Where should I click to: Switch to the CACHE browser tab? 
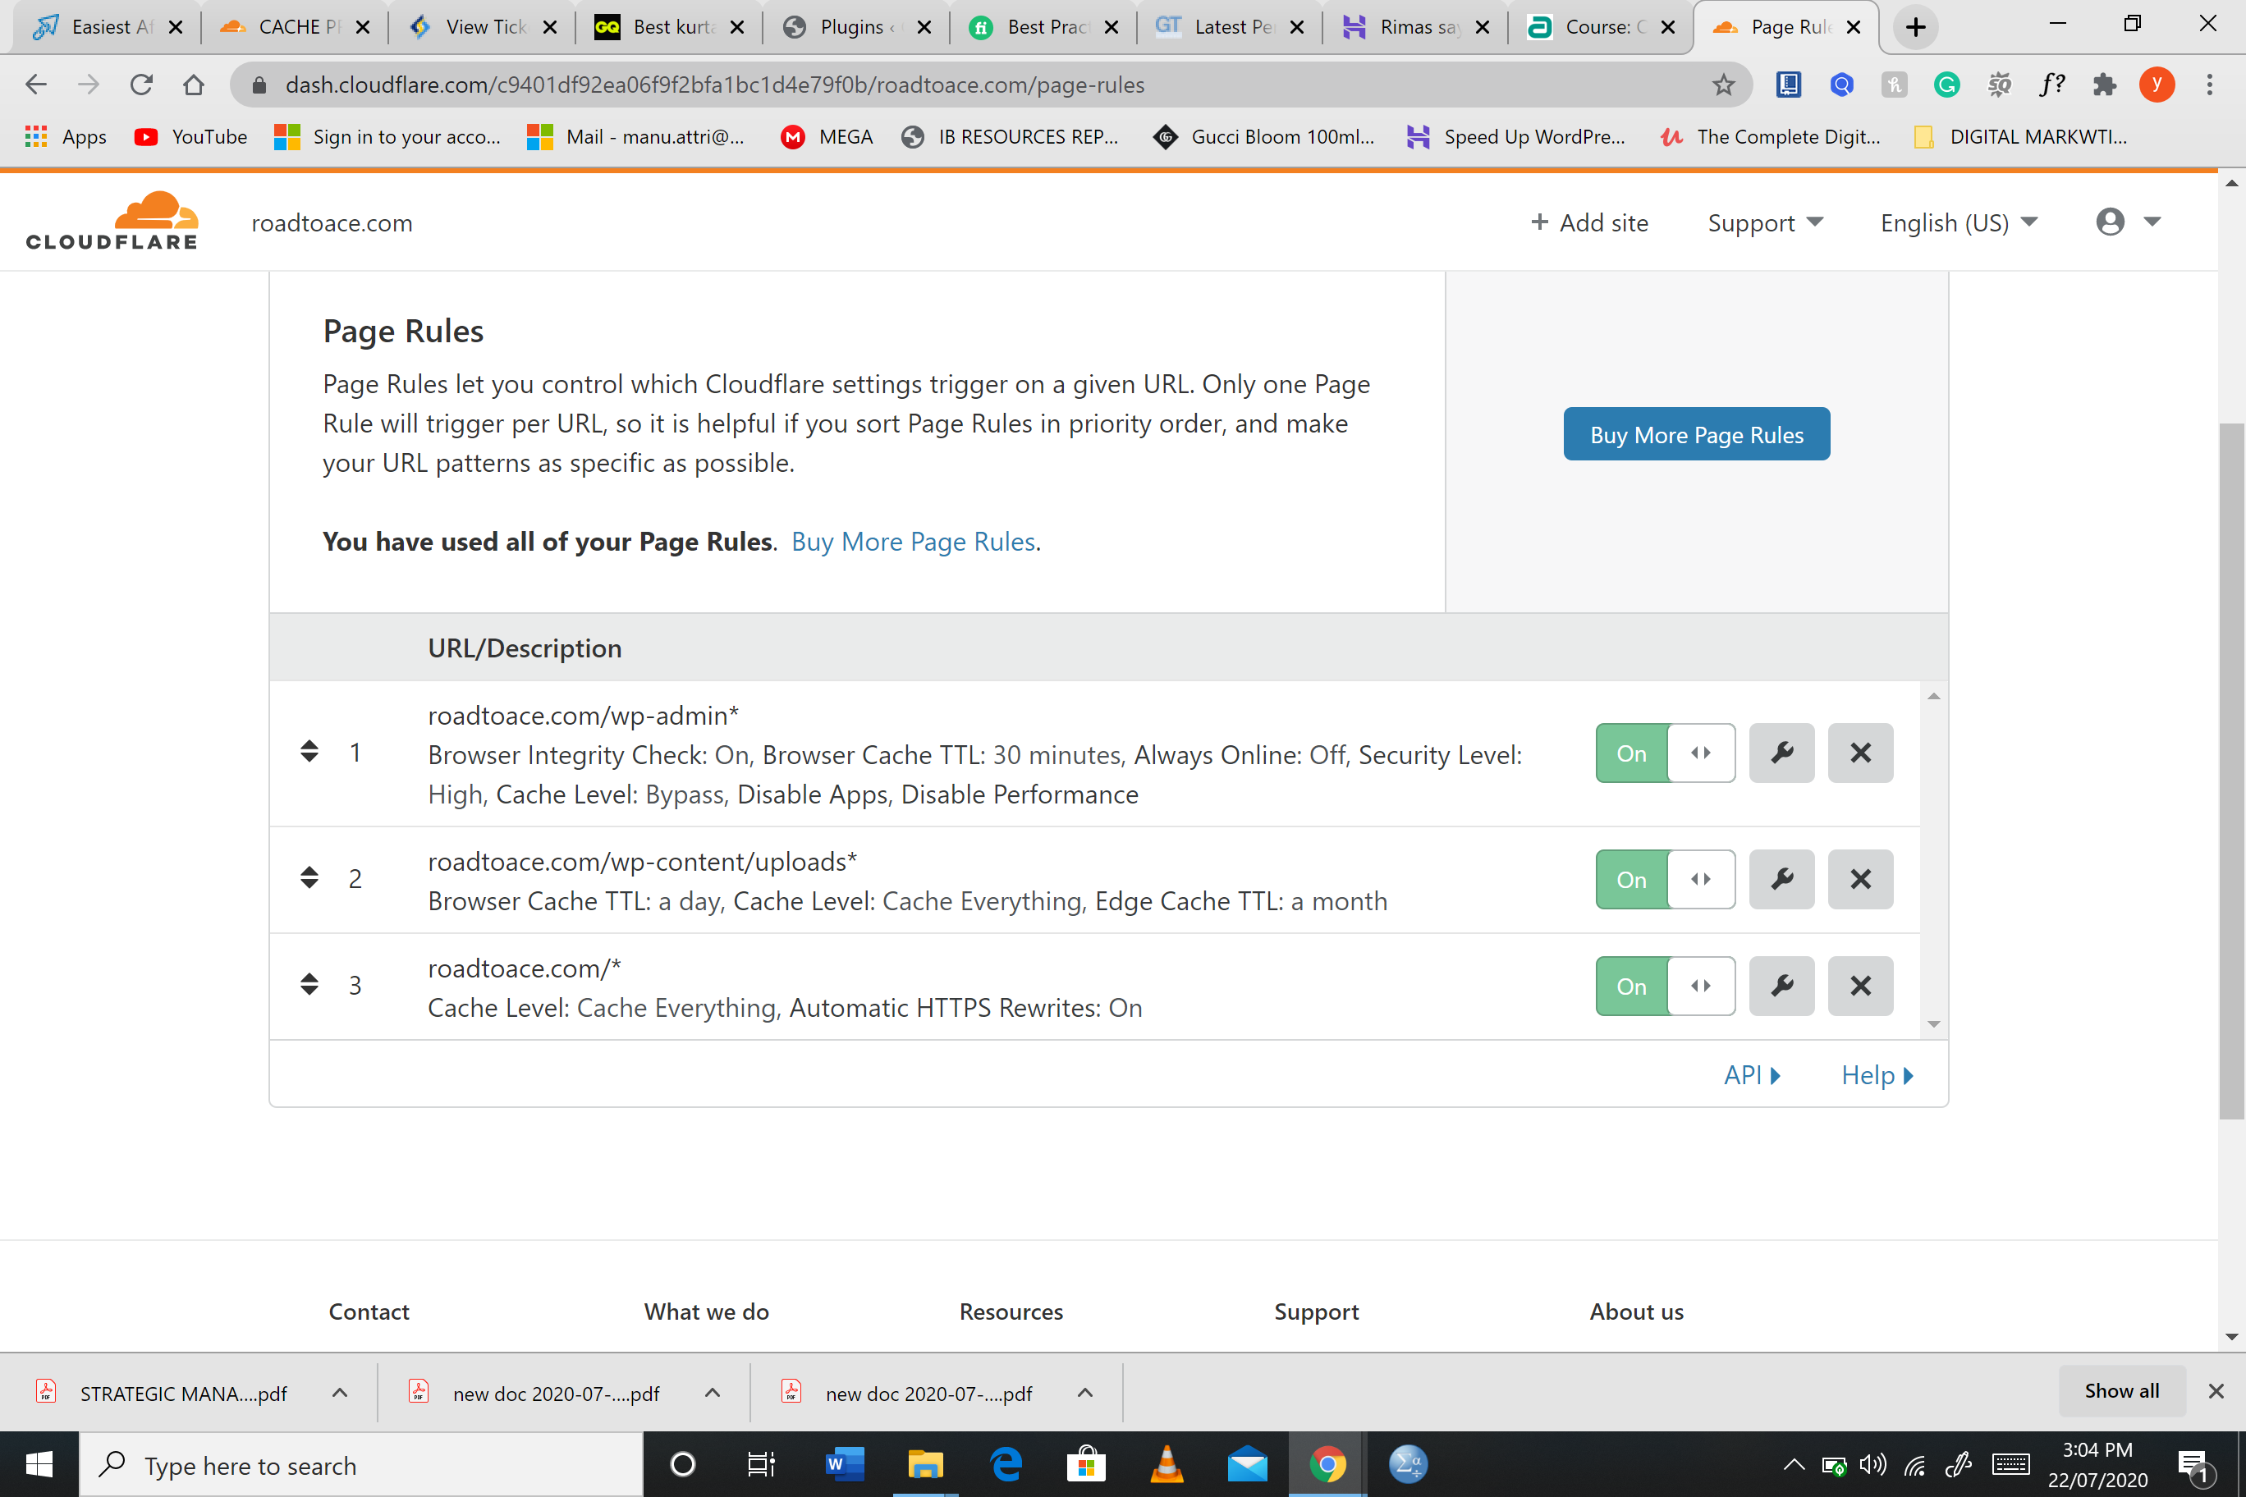pyautogui.click(x=294, y=27)
